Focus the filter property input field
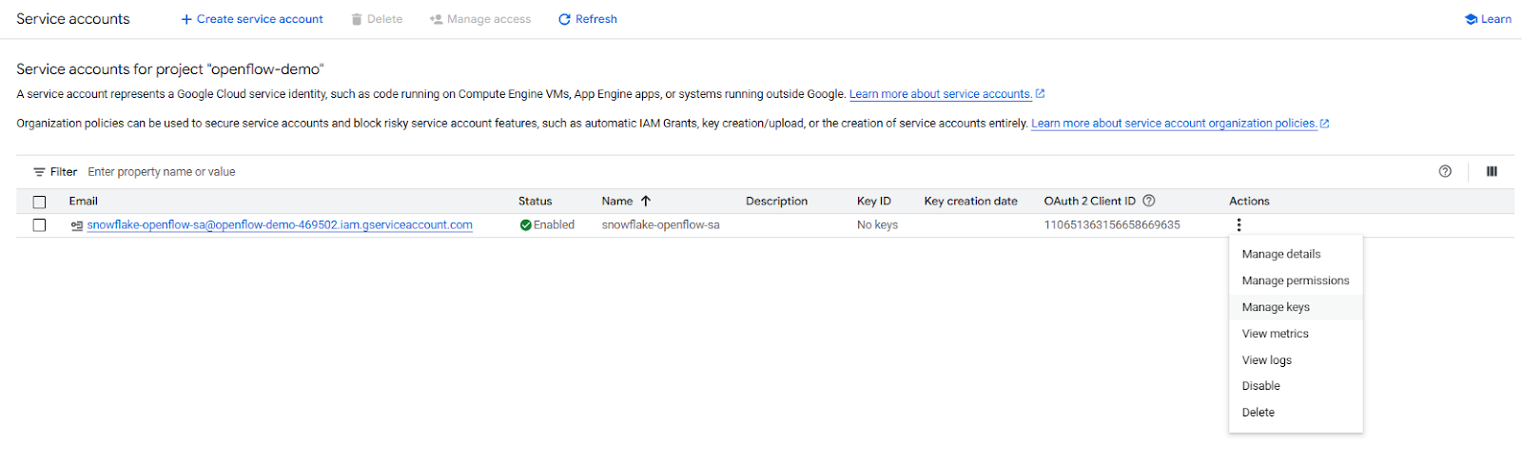This screenshot has height=463, width=1522. coord(751,172)
